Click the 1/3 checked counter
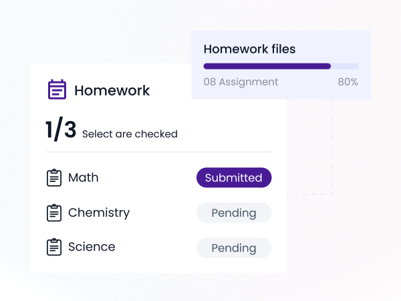The image size is (401, 301). pos(61,130)
